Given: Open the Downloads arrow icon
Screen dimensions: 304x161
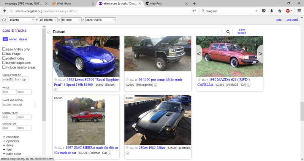Looking at the screenshot, I should pos(272,11).
